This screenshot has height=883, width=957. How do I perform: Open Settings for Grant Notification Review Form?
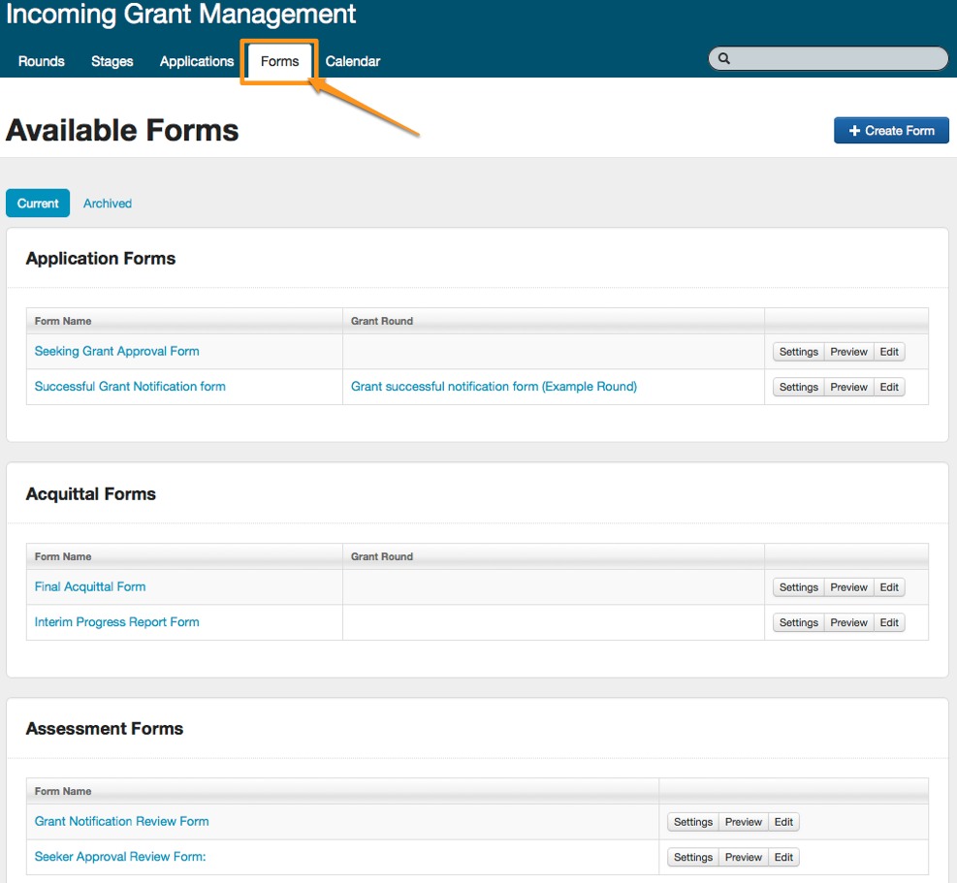[693, 822]
